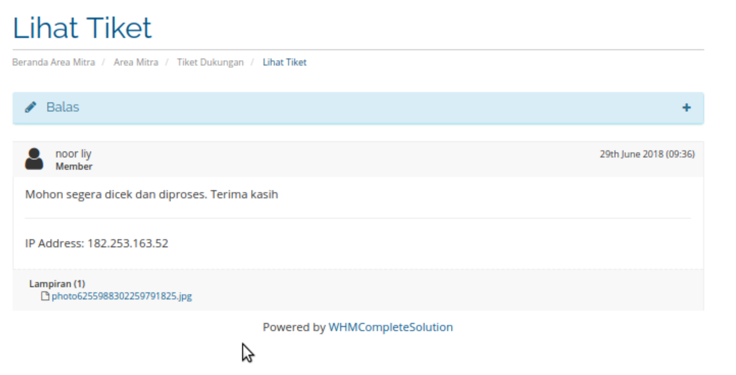
Task: Click the Powered by footer text
Action: click(294, 327)
